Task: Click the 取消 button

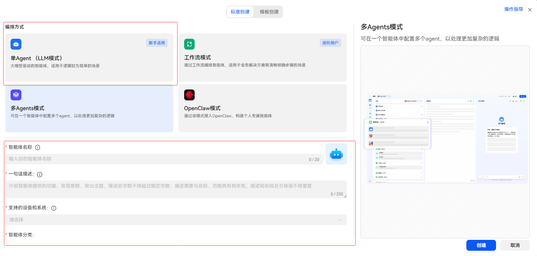Action: [x=515, y=245]
